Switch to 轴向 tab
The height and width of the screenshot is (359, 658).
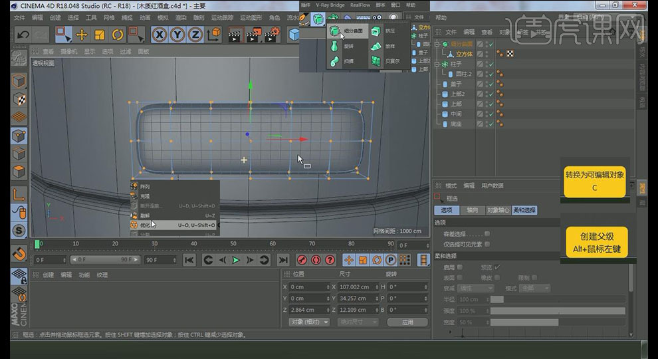472,210
